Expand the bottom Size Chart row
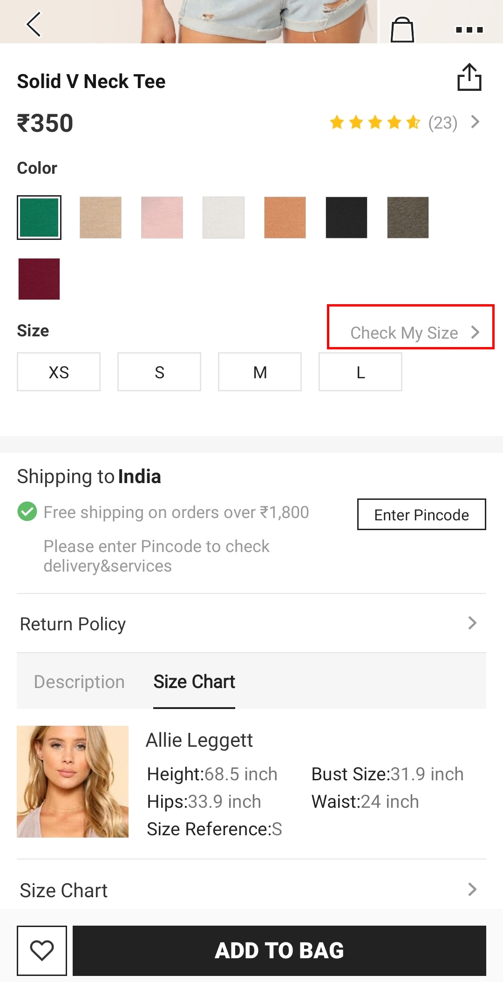Image resolution: width=503 pixels, height=982 pixels. tap(251, 890)
